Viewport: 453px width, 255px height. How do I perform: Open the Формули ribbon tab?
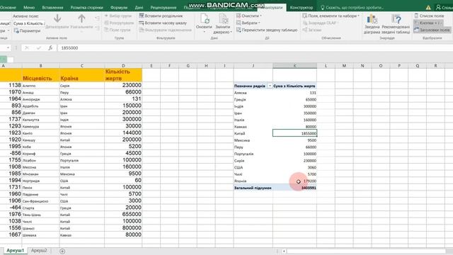[x=119, y=8]
